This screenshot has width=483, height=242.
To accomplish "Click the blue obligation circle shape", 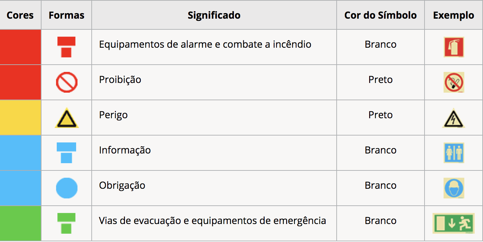I will [x=66, y=188].
